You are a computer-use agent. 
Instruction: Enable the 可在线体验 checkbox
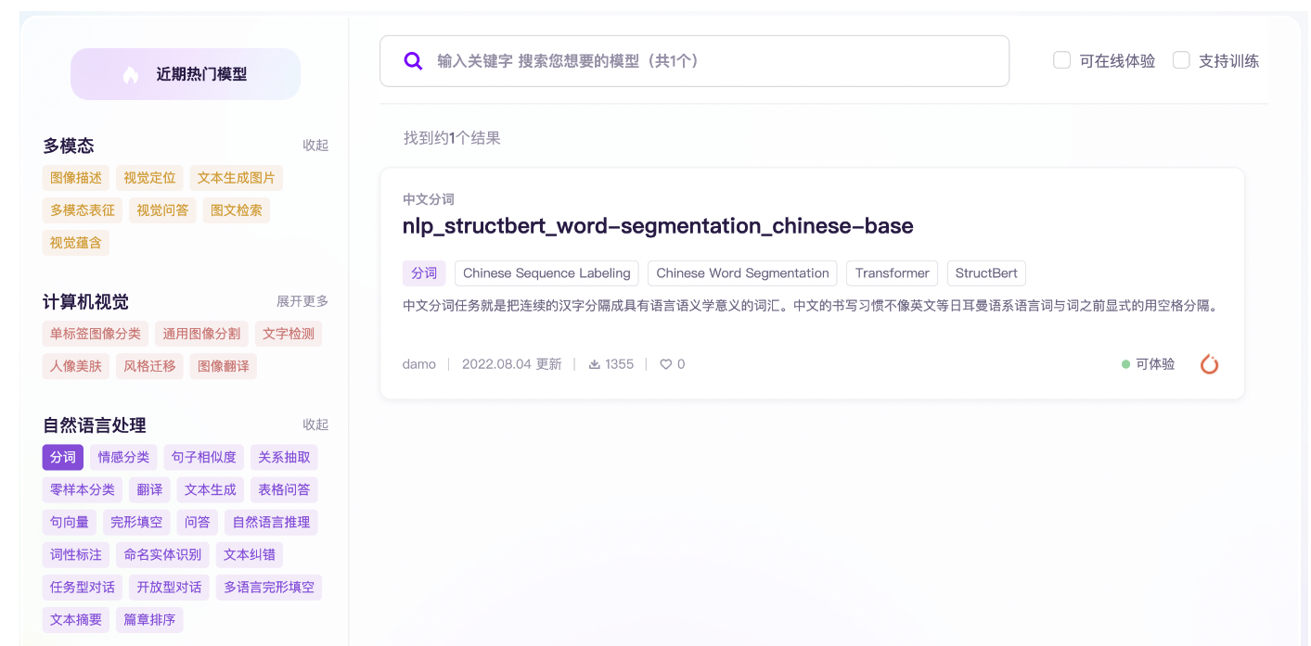pyautogui.click(x=1062, y=60)
